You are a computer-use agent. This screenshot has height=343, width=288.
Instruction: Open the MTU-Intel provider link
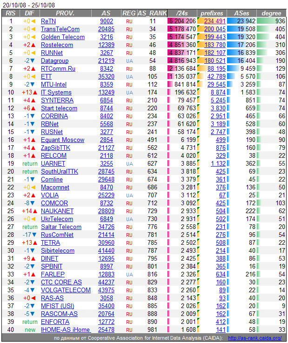point(54,84)
